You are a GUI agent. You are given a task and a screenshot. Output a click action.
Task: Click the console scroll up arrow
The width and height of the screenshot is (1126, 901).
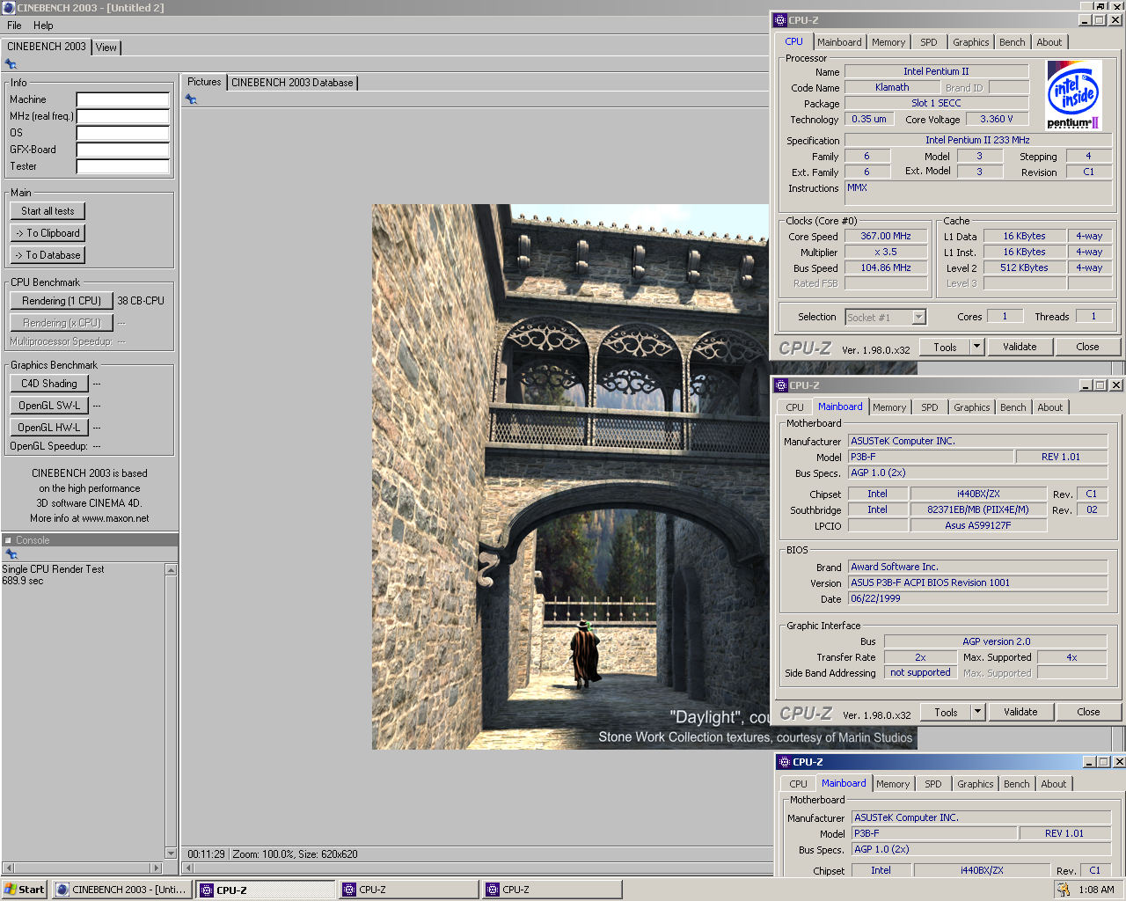coord(172,570)
